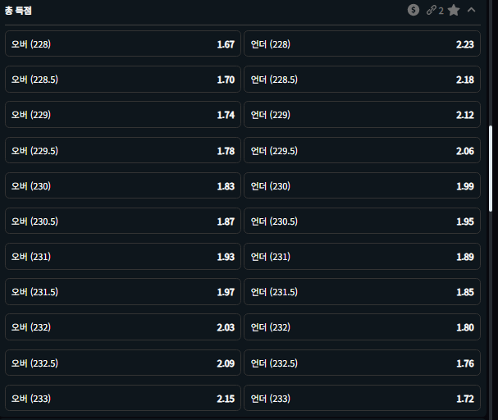Choose 오버 (229) with 1.74 odds

(x=123, y=115)
